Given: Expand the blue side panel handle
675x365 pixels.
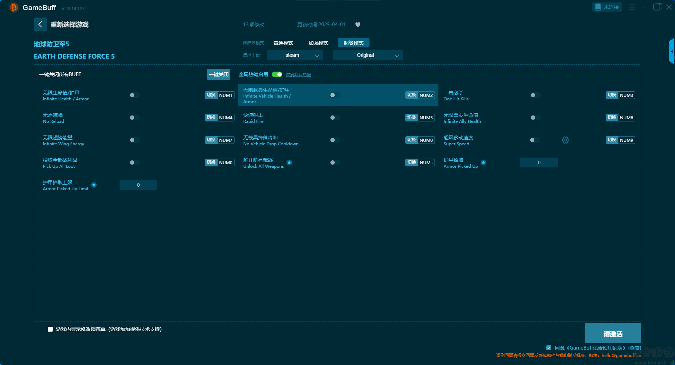Looking at the screenshot, I should pos(671,52).
